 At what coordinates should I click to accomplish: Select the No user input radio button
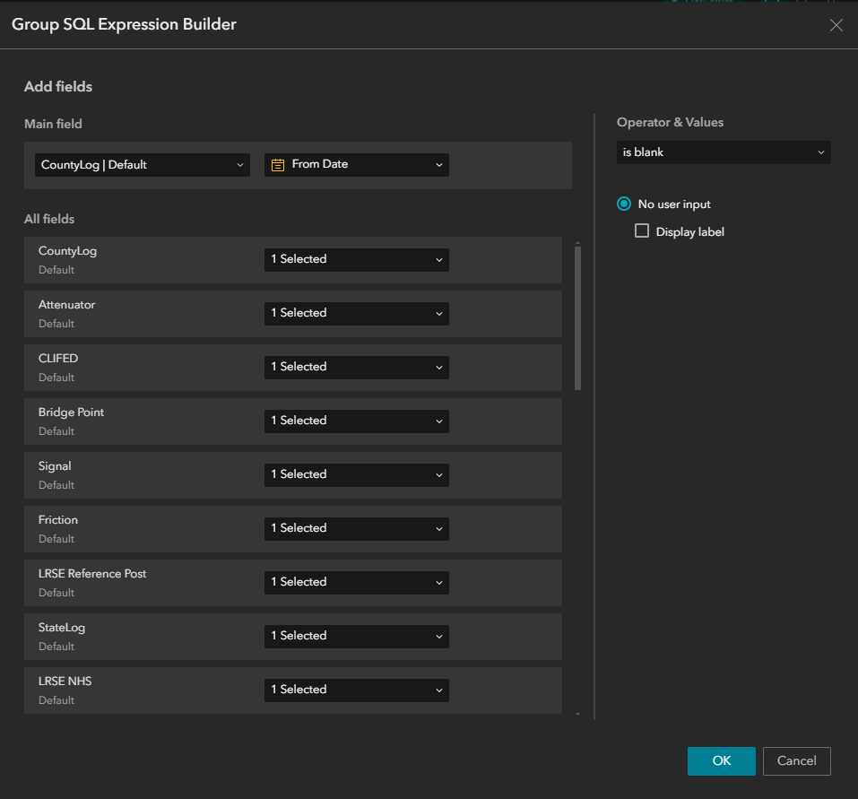623,204
